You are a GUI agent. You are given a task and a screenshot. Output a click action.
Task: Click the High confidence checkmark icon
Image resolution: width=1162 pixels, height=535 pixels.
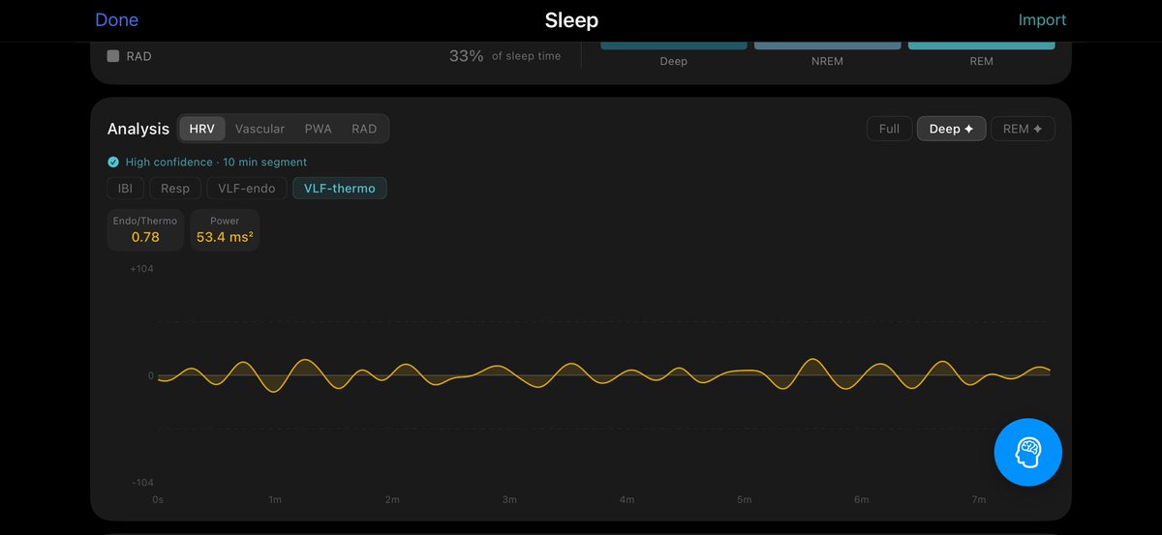pos(113,163)
